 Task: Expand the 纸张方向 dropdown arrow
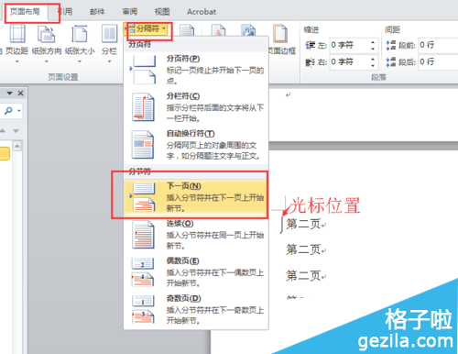[47, 61]
